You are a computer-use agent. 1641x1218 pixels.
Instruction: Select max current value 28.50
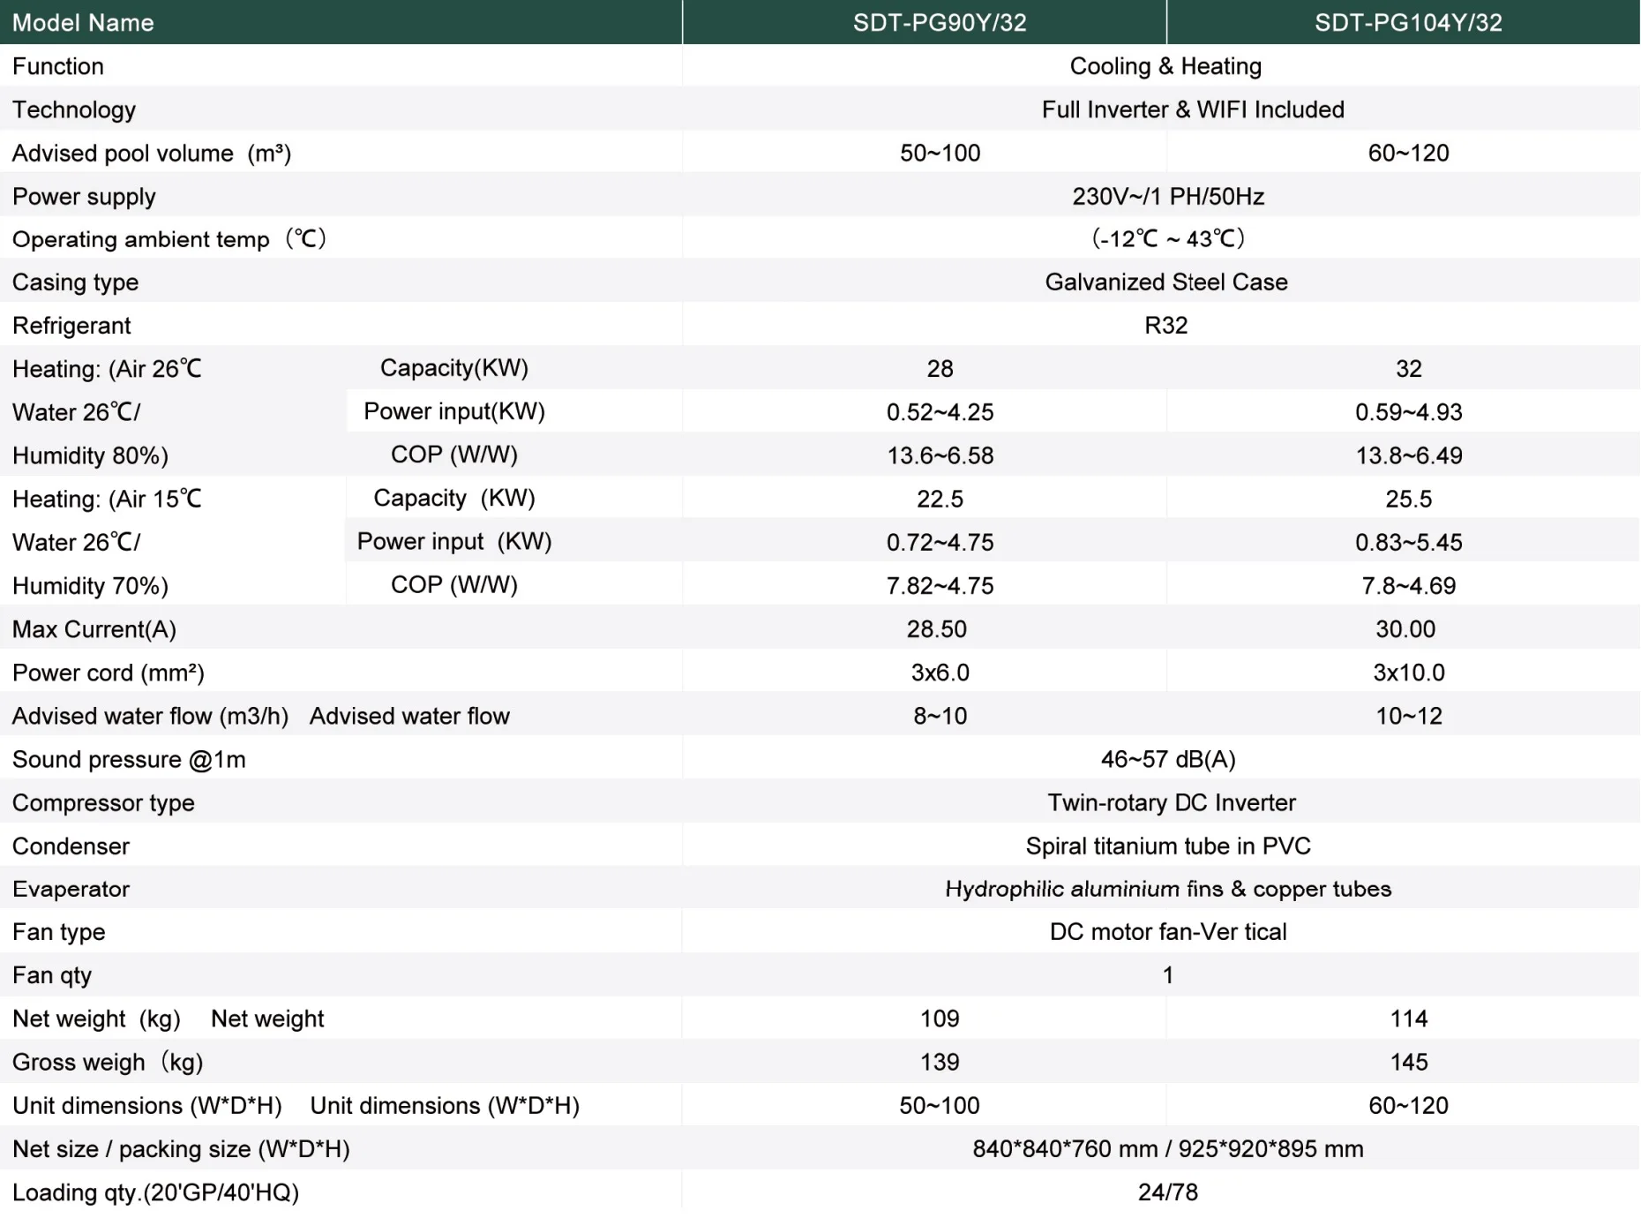point(936,629)
